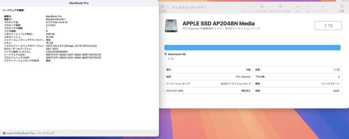This screenshot has height=139, width=349.
Task: Click 'user の MacBook Pro' in path bar
Action: (21, 133)
